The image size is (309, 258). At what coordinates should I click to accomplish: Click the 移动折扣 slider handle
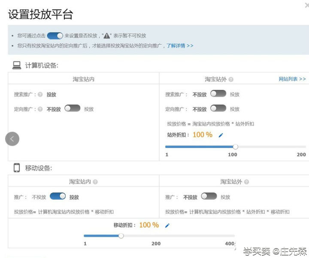121,236
